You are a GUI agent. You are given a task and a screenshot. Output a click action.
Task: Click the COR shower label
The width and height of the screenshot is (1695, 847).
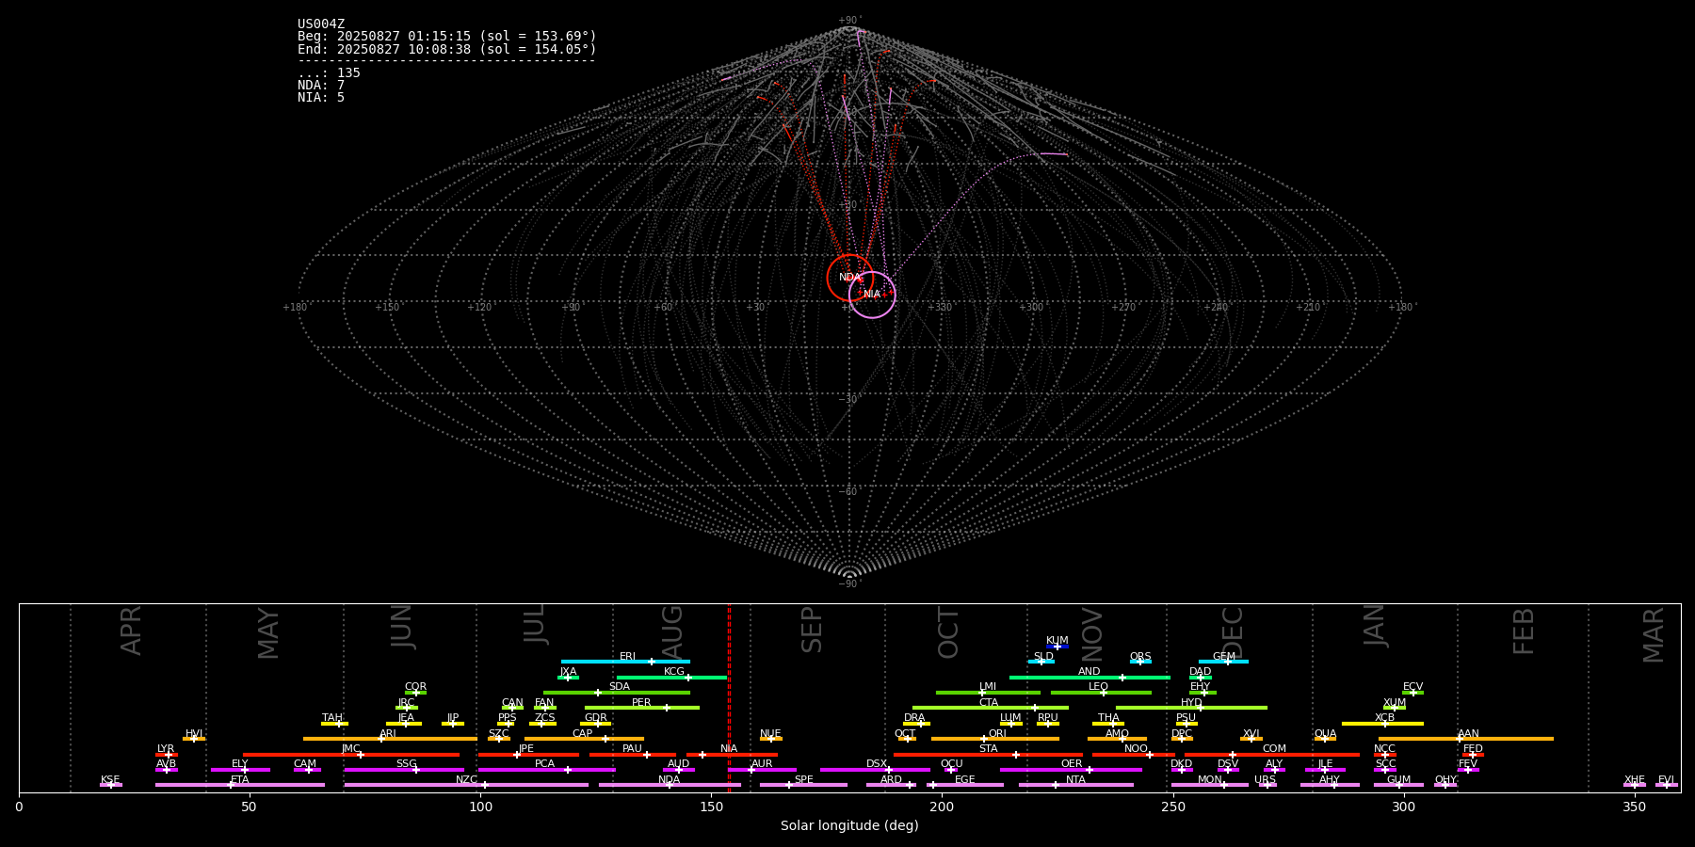click(416, 687)
